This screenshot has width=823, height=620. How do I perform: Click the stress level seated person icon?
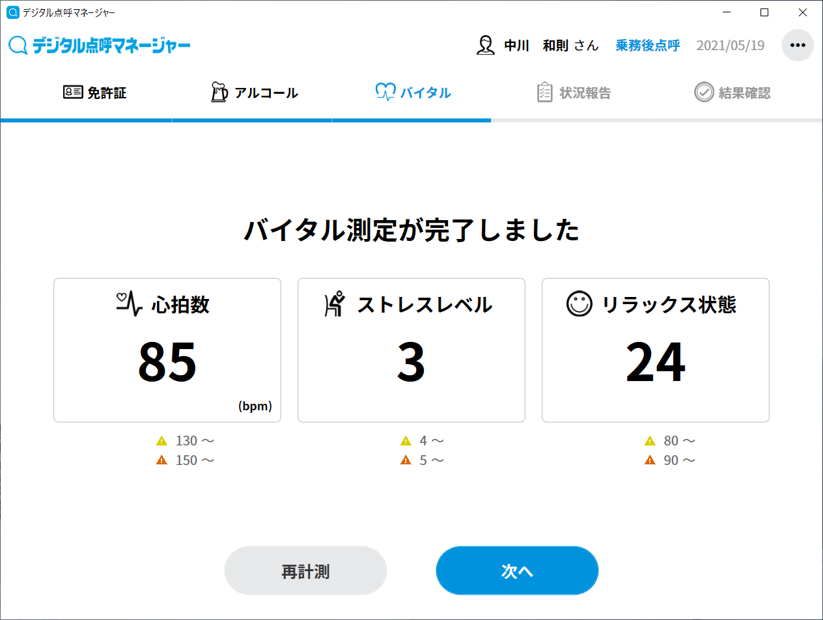tap(335, 304)
